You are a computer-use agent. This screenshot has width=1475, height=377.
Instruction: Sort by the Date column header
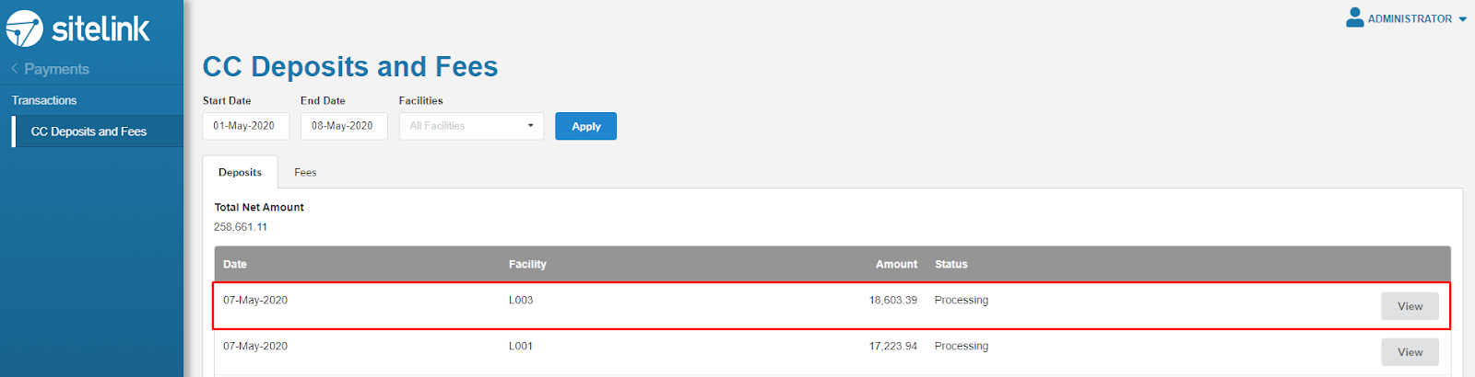click(235, 264)
